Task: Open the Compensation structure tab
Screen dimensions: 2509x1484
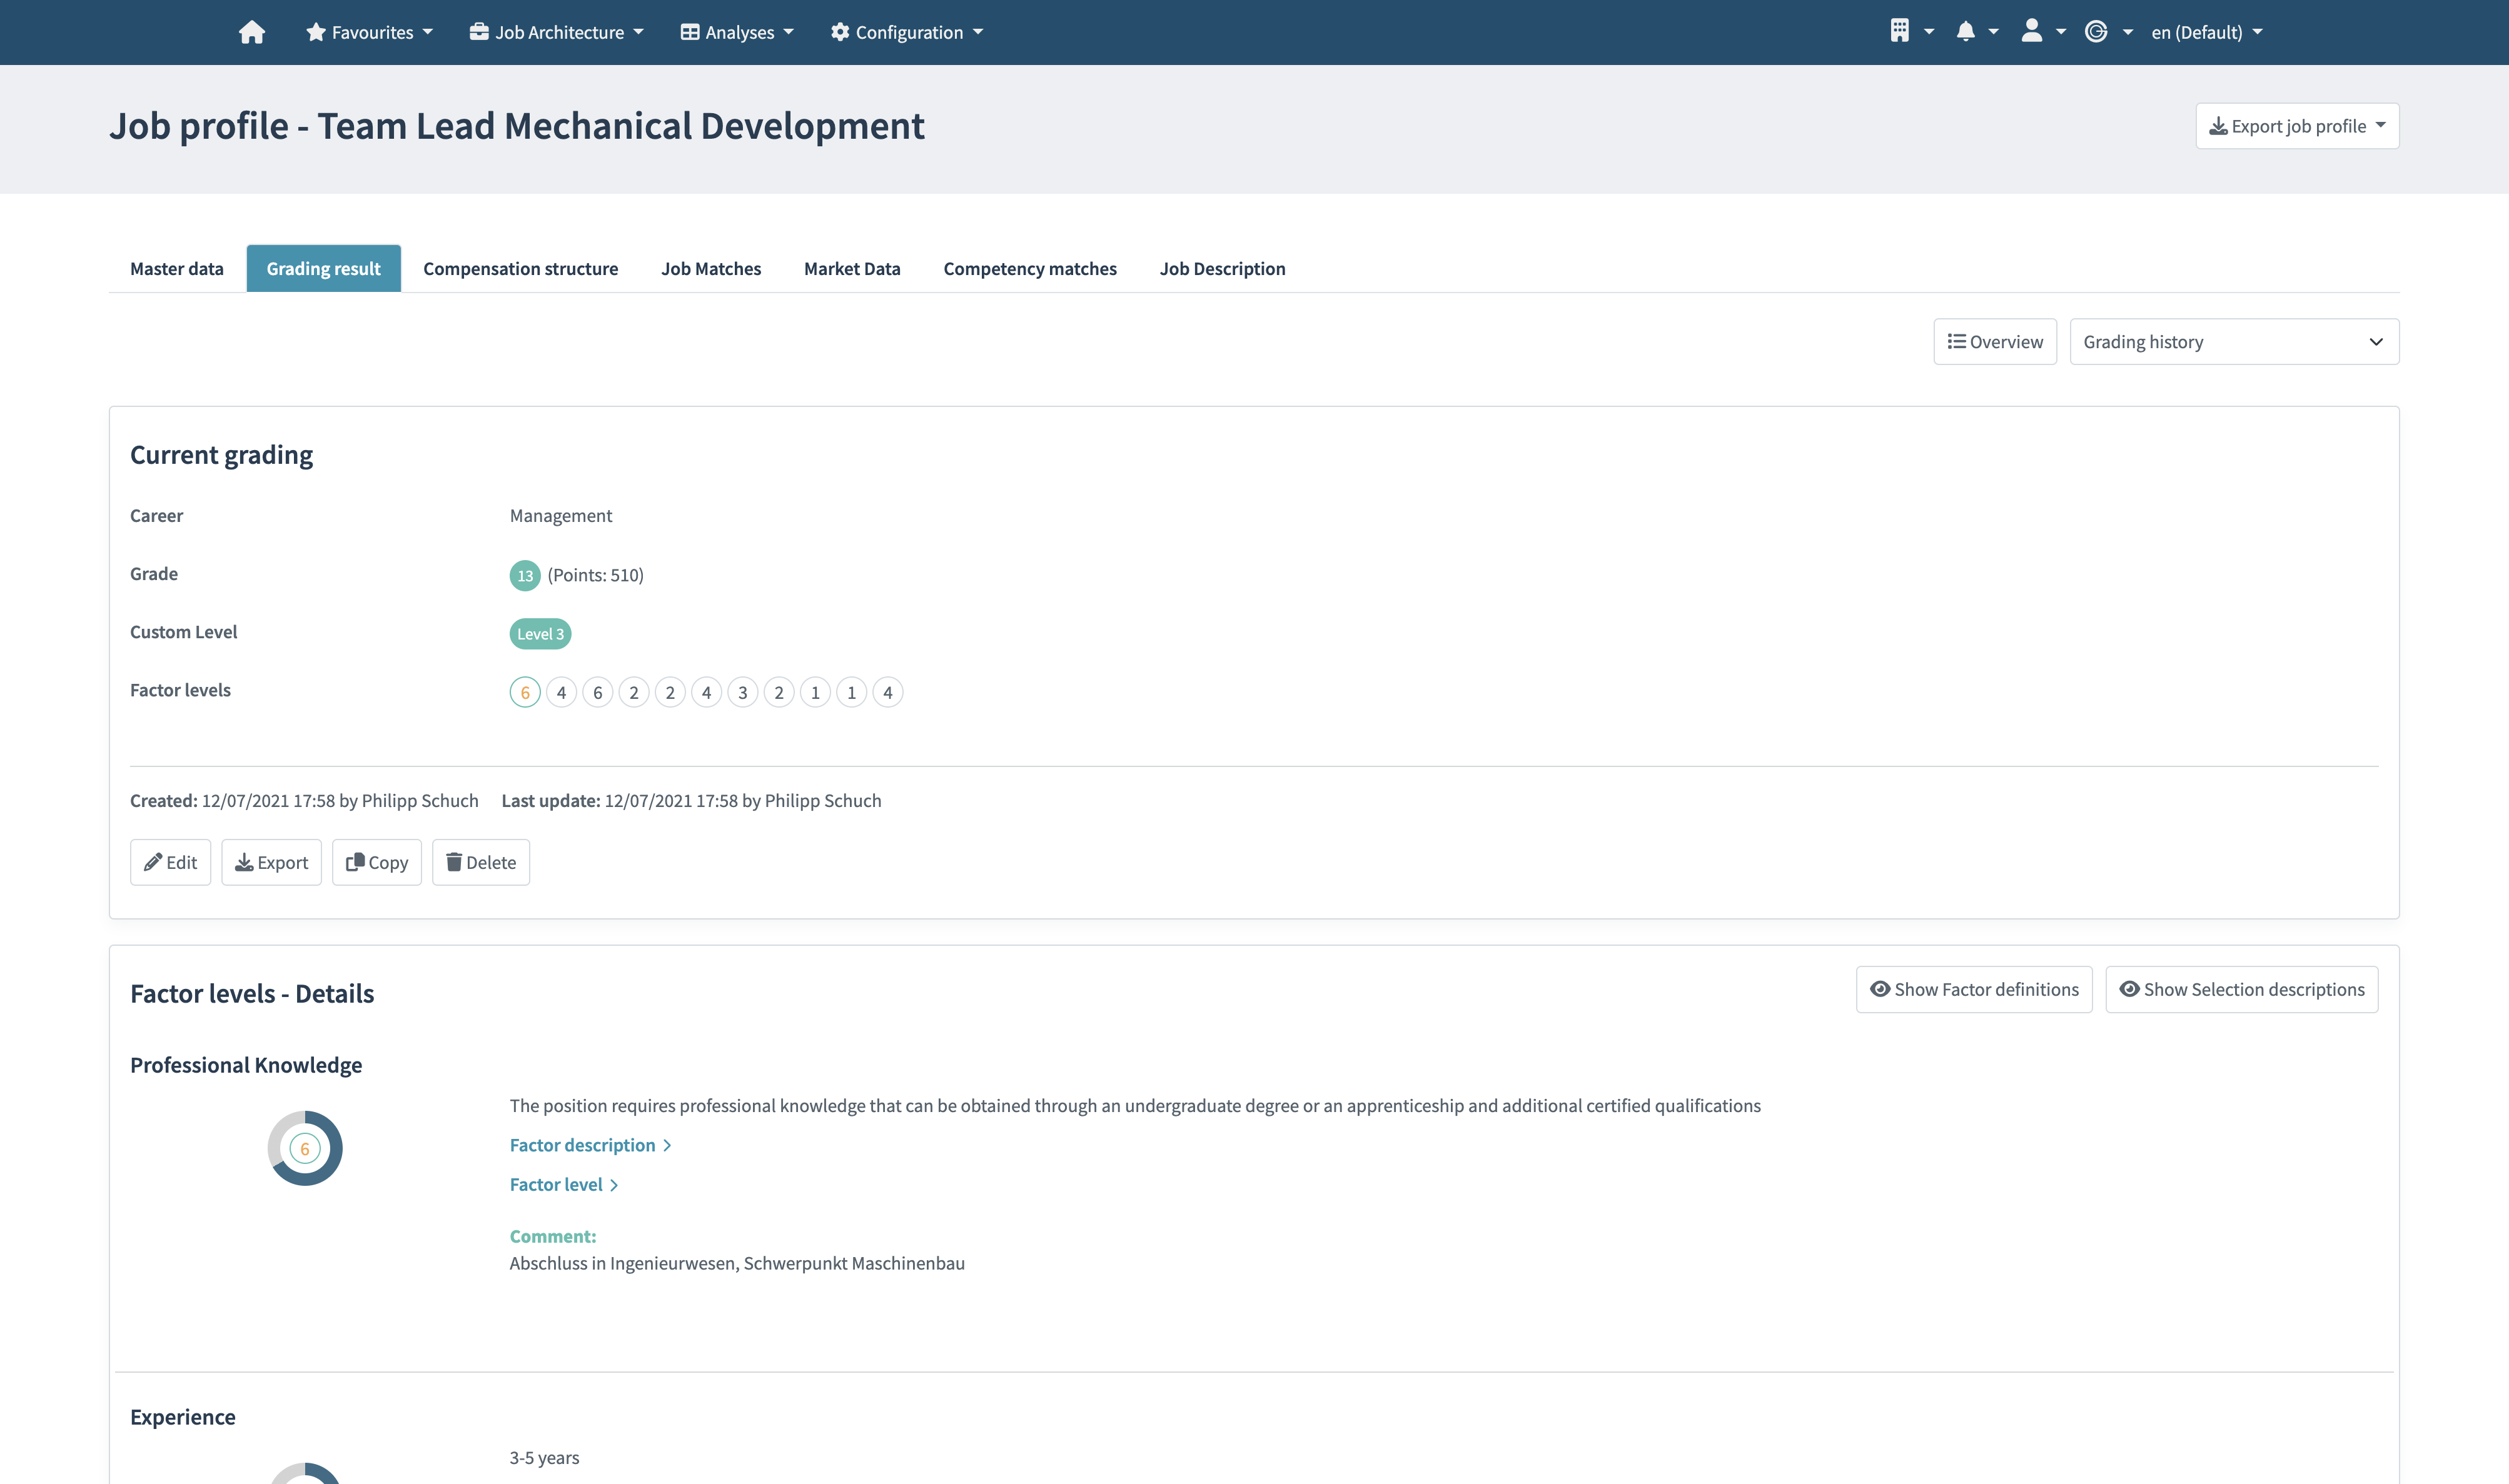Action: 520,268
